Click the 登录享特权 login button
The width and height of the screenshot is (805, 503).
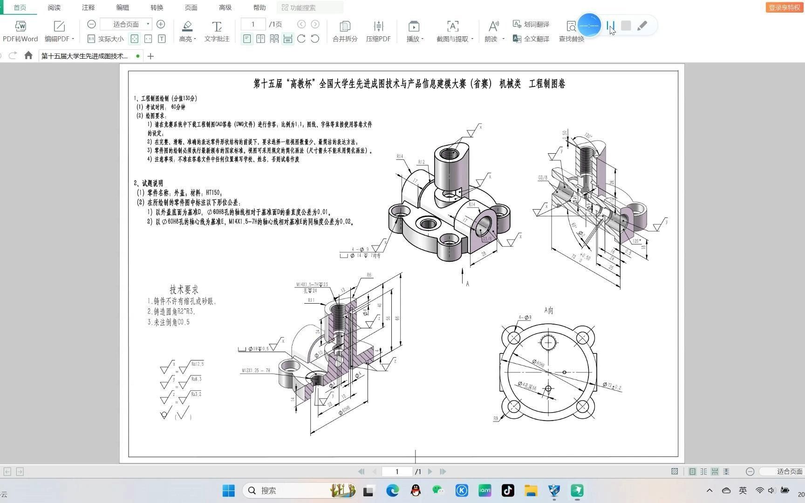pyautogui.click(x=785, y=7)
